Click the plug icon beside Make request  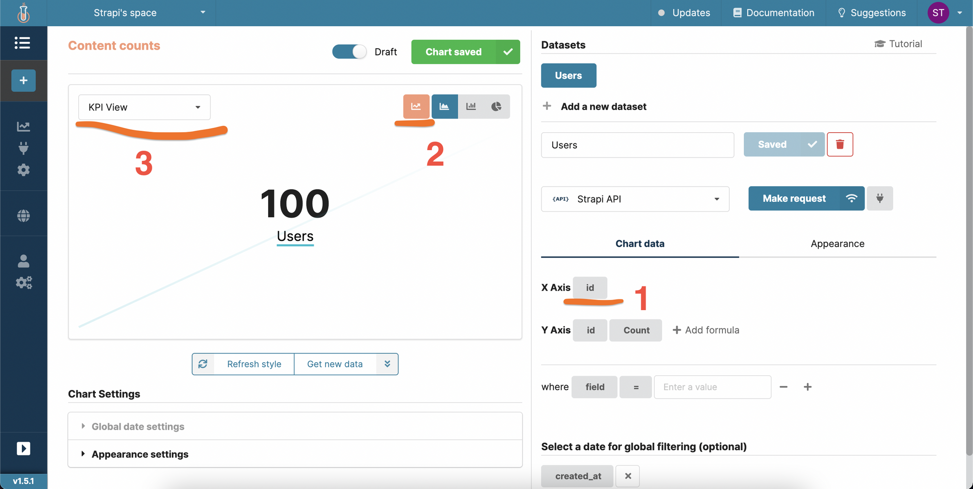(880, 198)
